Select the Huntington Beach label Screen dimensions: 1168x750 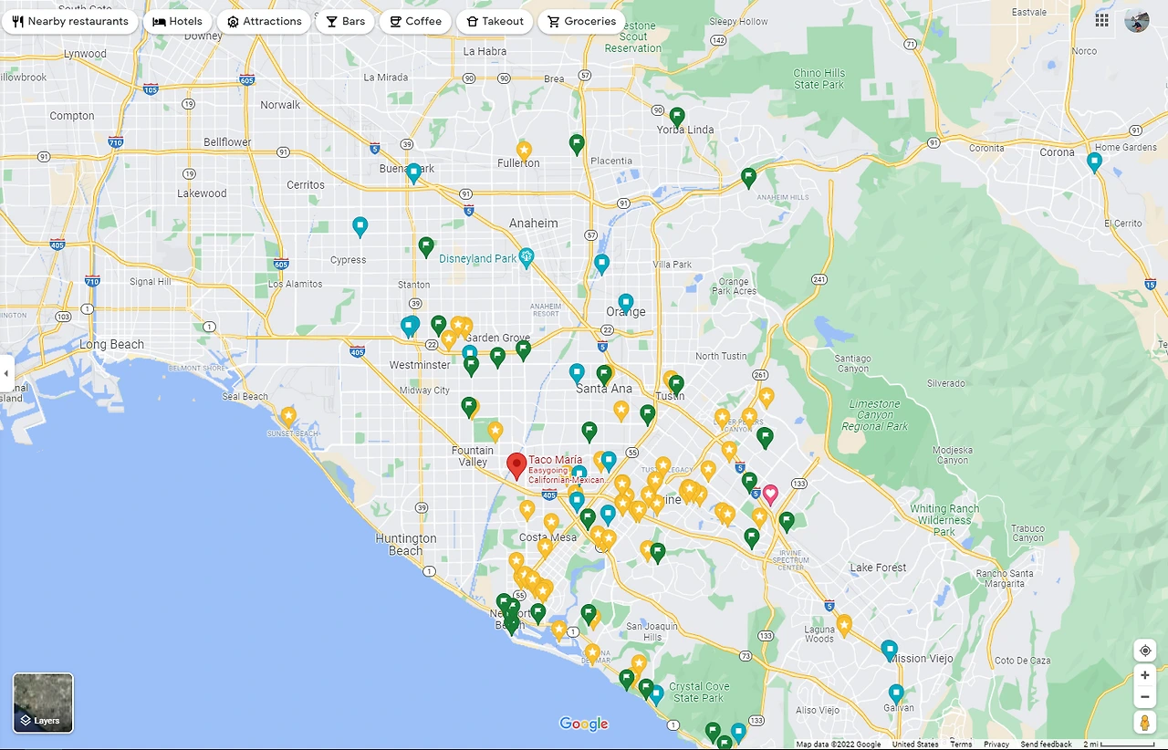(406, 545)
